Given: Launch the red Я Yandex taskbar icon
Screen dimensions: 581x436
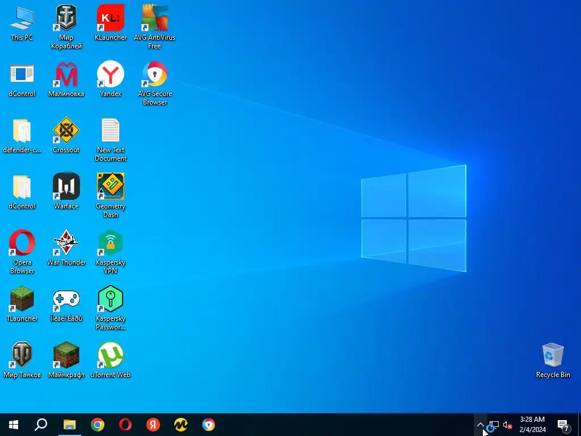Looking at the screenshot, I should 153,425.
